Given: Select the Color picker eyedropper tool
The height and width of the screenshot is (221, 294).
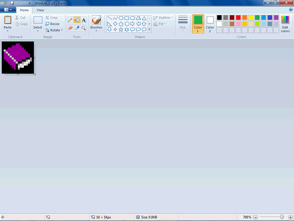Looking at the screenshot, I should coord(77,28).
